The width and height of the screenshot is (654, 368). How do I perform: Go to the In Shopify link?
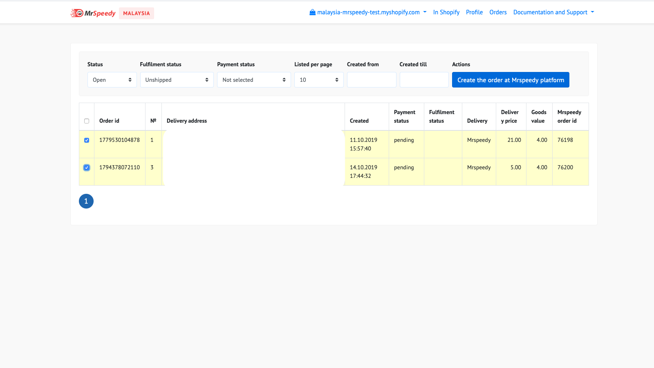[x=446, y=12]
